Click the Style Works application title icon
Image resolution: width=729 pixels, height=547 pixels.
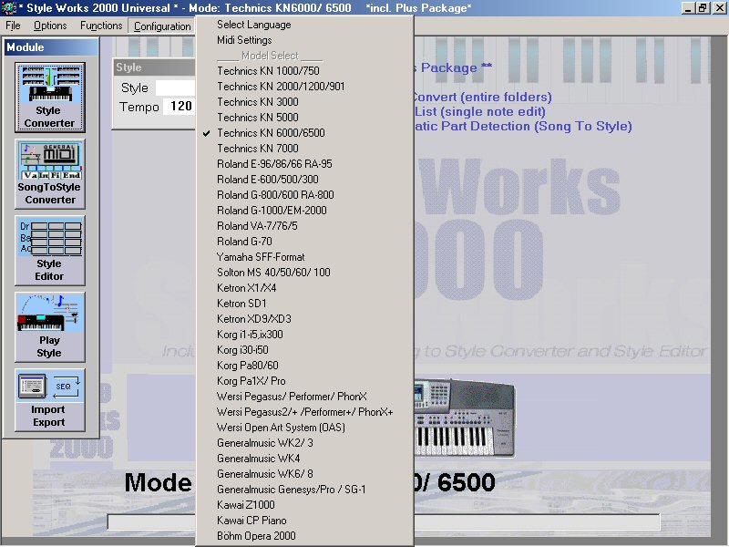coord(8,8)
